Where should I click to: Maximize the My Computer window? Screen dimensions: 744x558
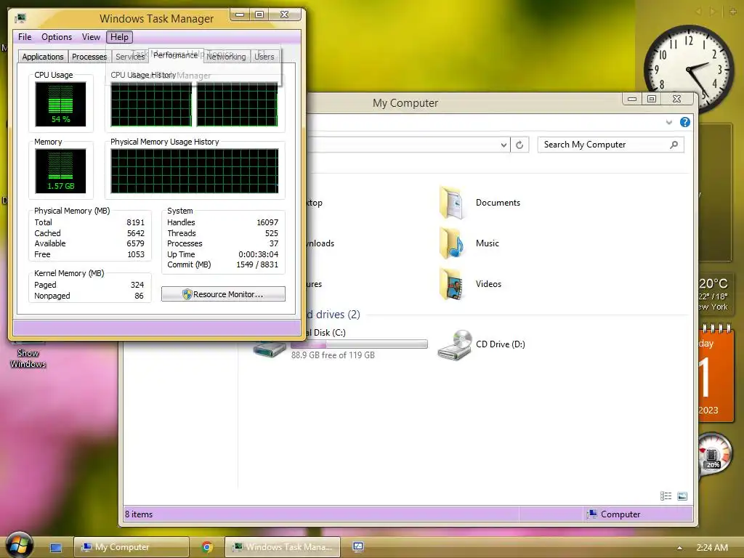652,99
